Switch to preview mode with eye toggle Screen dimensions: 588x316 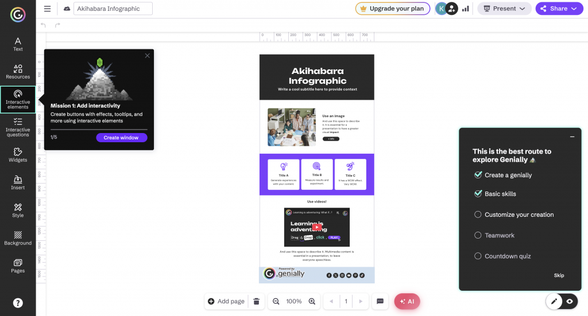point(570,301)
